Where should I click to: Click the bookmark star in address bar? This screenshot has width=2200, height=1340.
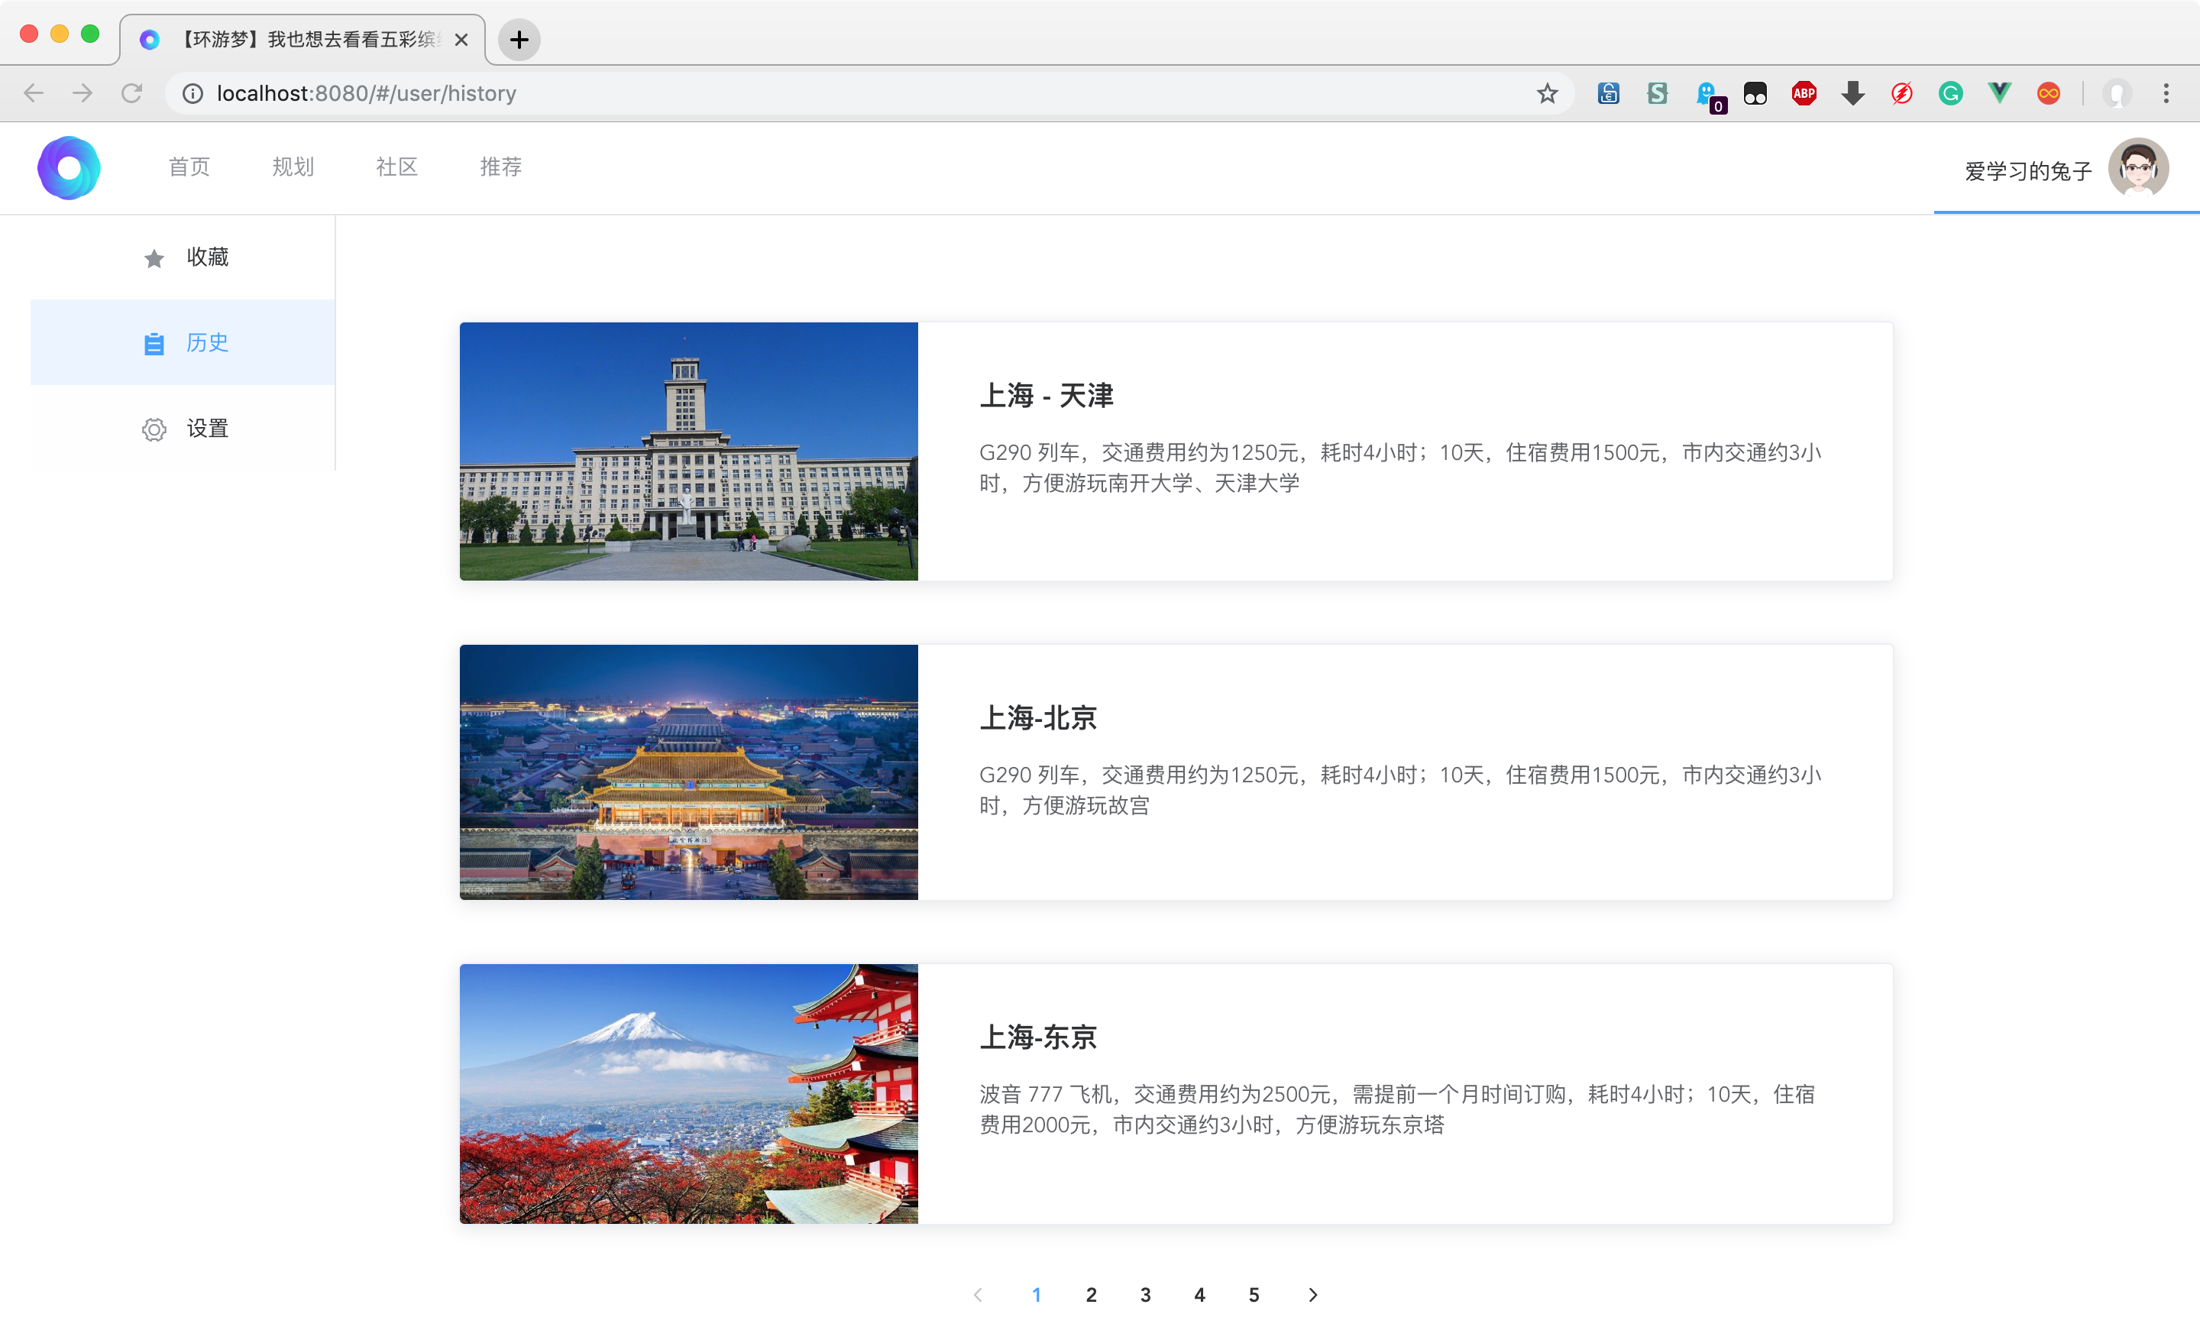pos(1548,94)
